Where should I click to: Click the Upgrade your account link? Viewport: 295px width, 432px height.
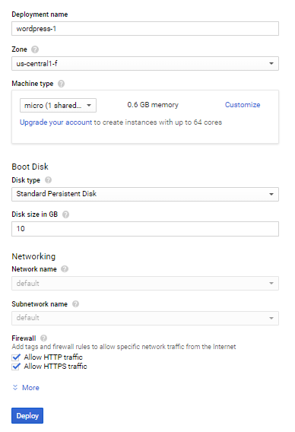click(x=56, y=122)
